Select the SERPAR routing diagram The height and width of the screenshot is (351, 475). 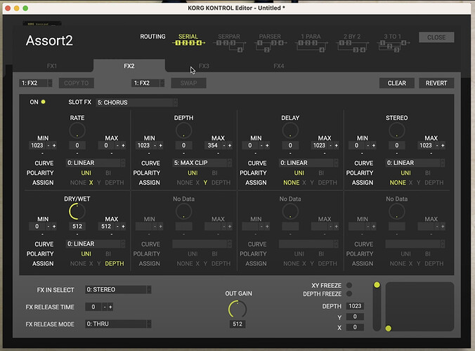[x=229, y=42]
